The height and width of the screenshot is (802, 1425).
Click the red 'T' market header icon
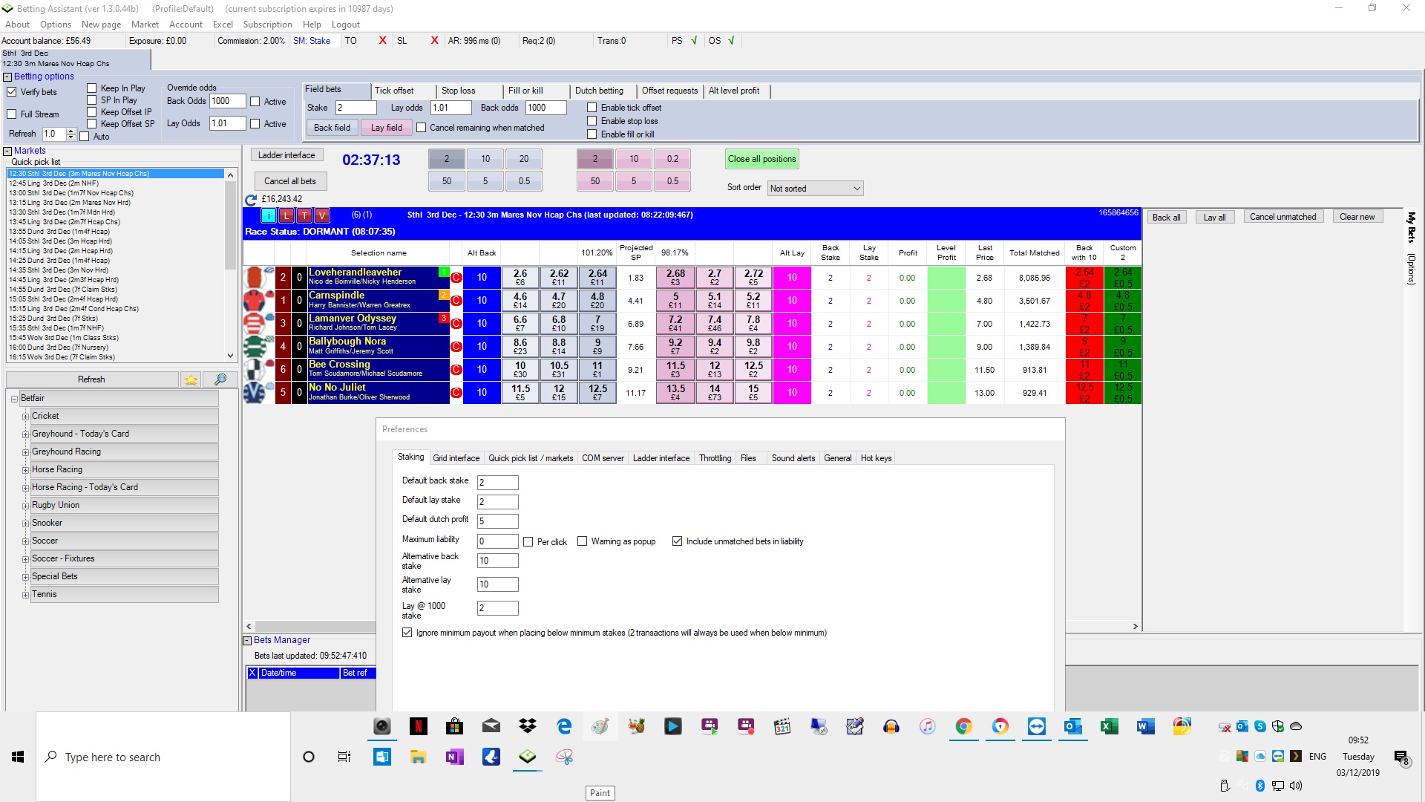(304, 215)
